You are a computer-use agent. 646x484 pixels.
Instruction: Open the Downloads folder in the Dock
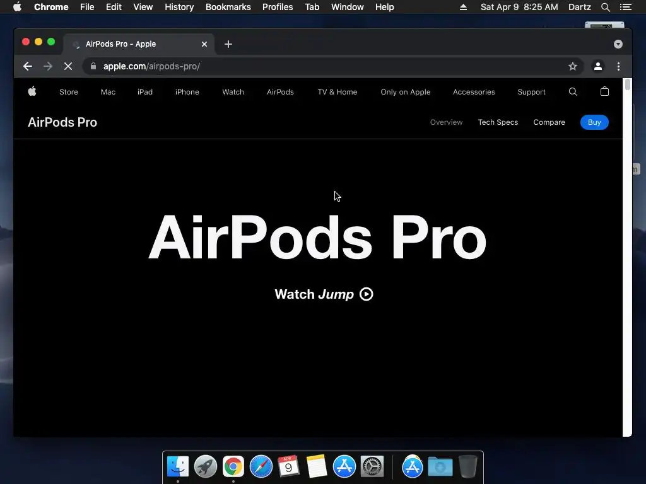[x=440, y=466]
